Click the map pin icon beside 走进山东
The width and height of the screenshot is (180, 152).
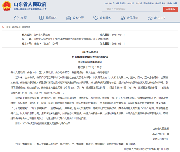tap(150, 18)
